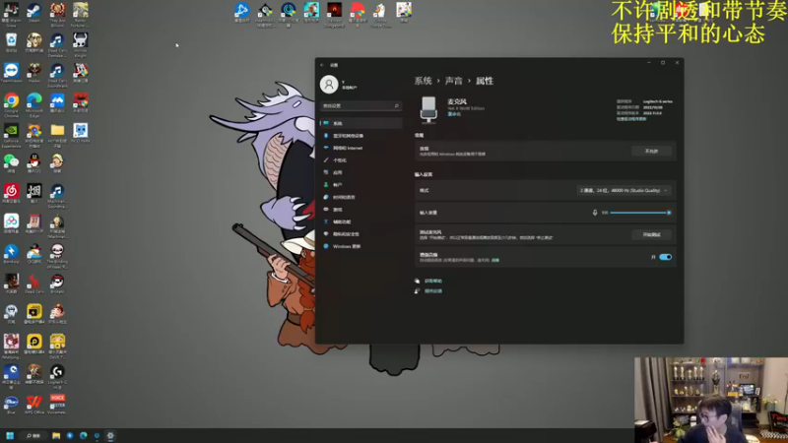Open the Dead Cells game shortcut
Screen dimensions: 788x443
34,284
